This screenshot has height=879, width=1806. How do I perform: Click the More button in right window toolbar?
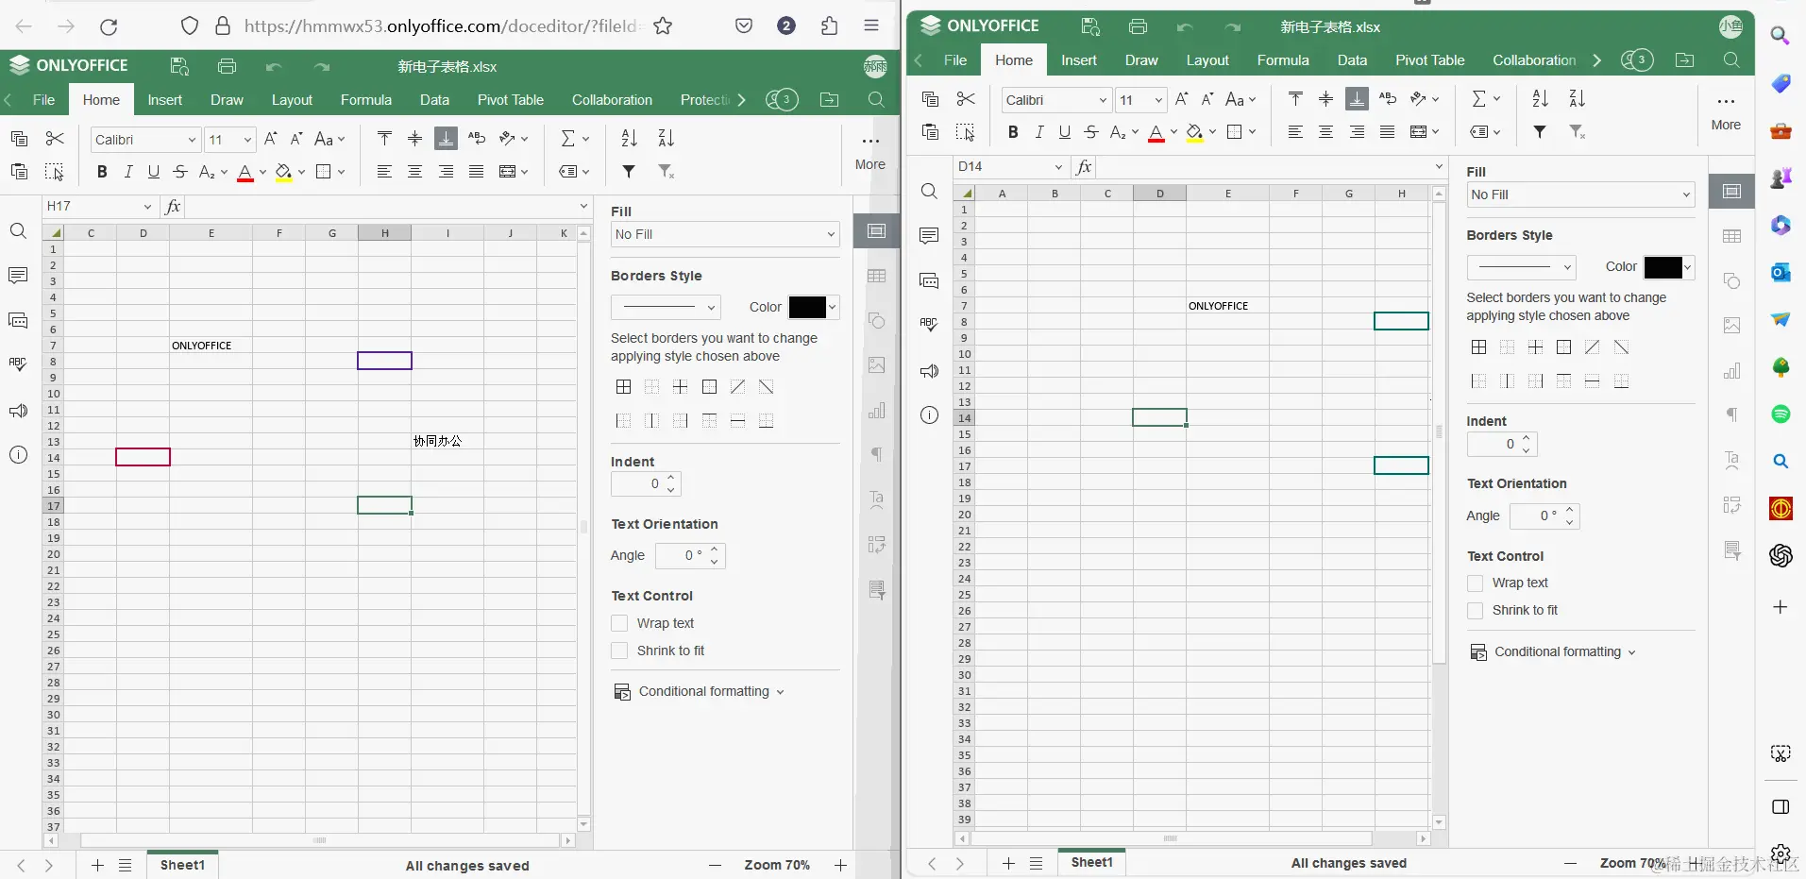click(1726, 111)
